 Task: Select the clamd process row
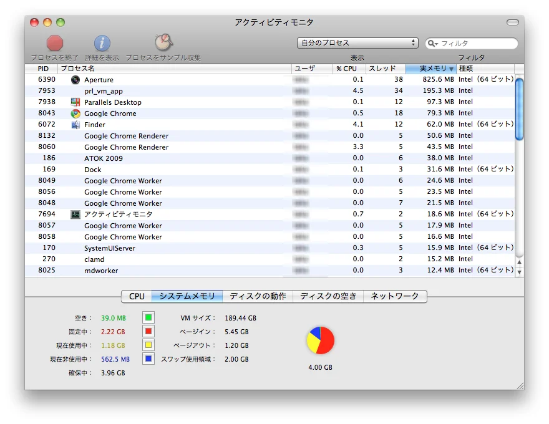coord(270,259)
